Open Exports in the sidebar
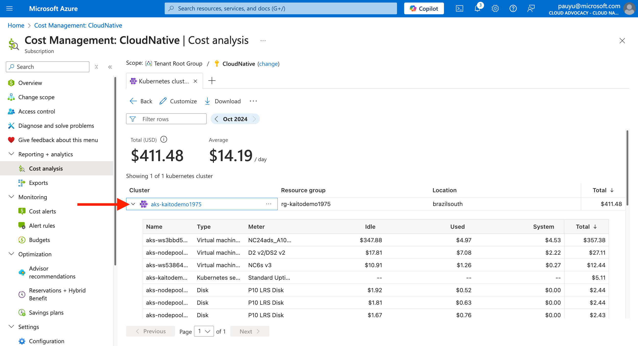 (57, 183)
